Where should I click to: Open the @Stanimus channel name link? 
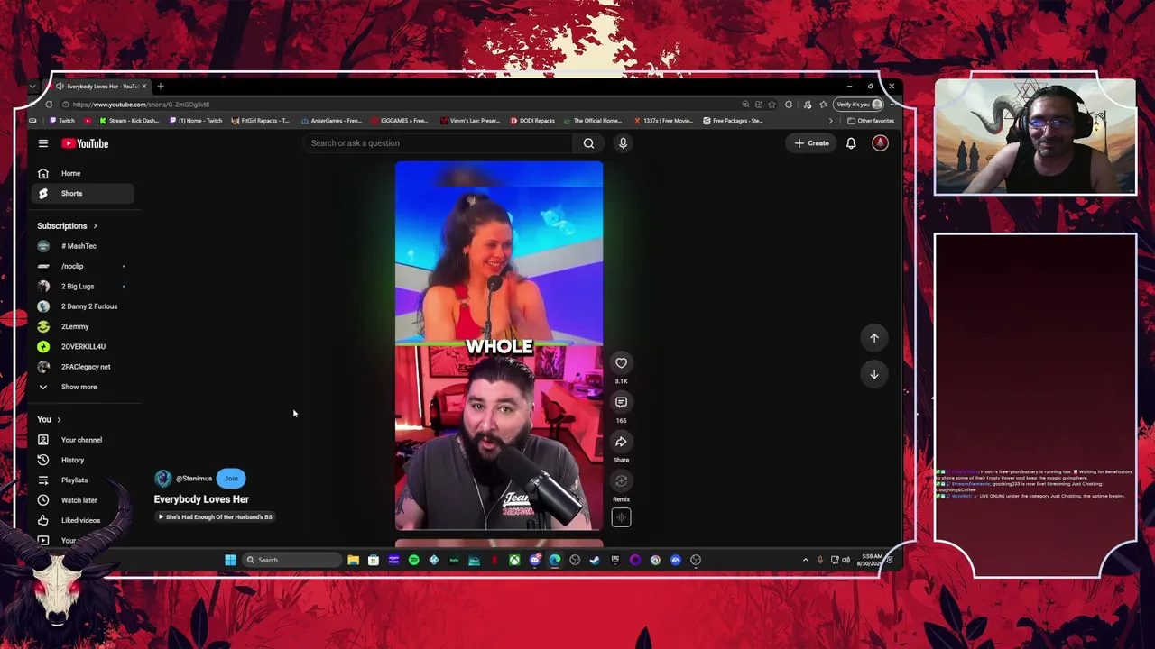point(194,479)
